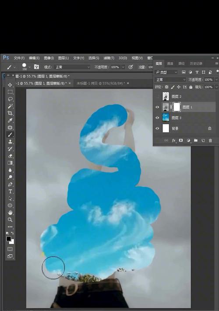This screenshot has width=219, height=311.
Task: Switch to the 历史记录 tab
Action: [x=196, y=63]
